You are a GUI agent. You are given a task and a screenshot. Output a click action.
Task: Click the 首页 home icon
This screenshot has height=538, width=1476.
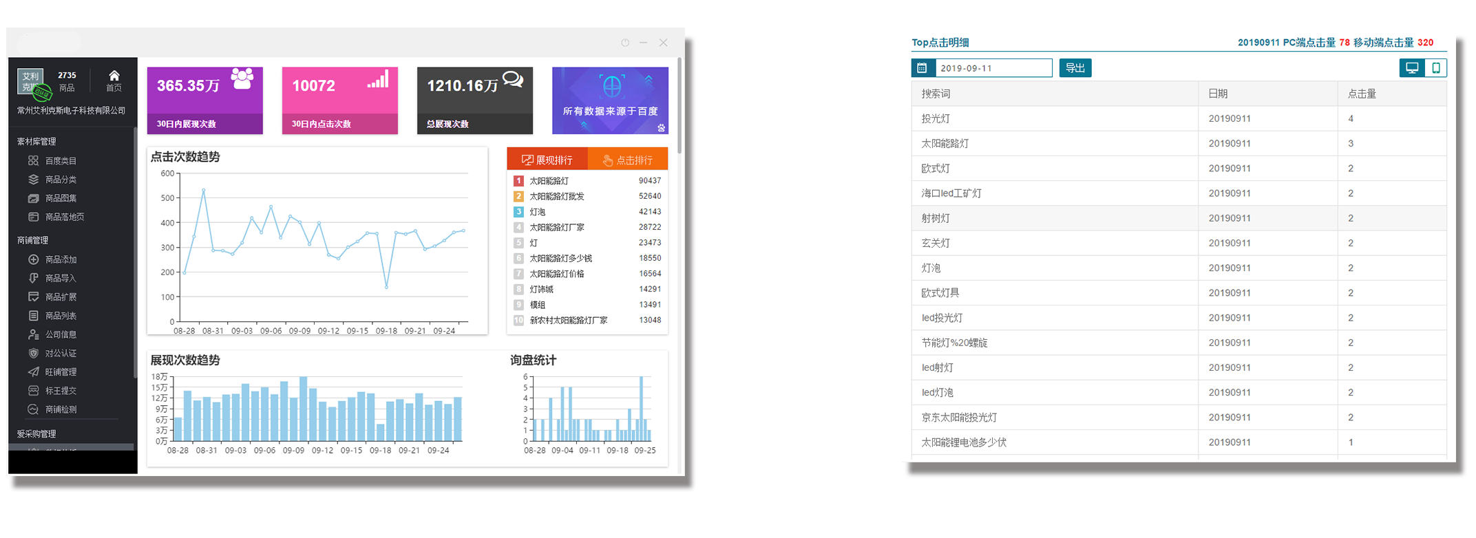point(114,80)
